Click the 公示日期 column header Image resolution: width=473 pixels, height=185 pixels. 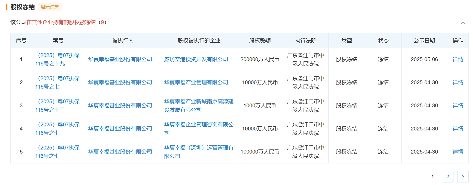point(424,41)
